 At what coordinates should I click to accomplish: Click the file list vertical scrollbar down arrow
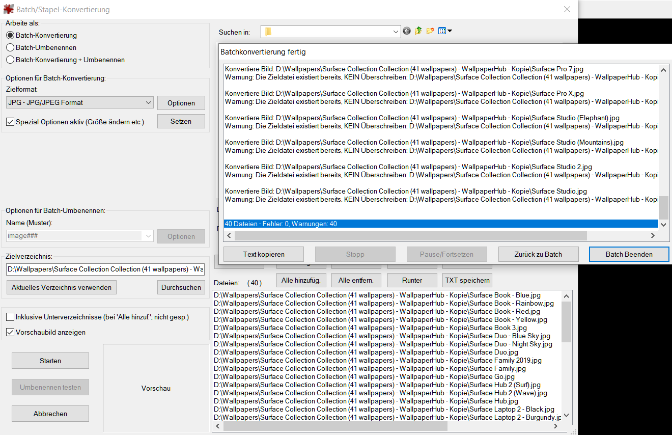click(567, 416)
